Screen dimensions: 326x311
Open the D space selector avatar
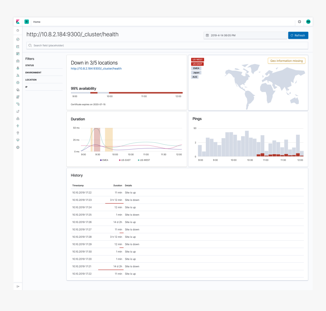click(x=27, y=22)
